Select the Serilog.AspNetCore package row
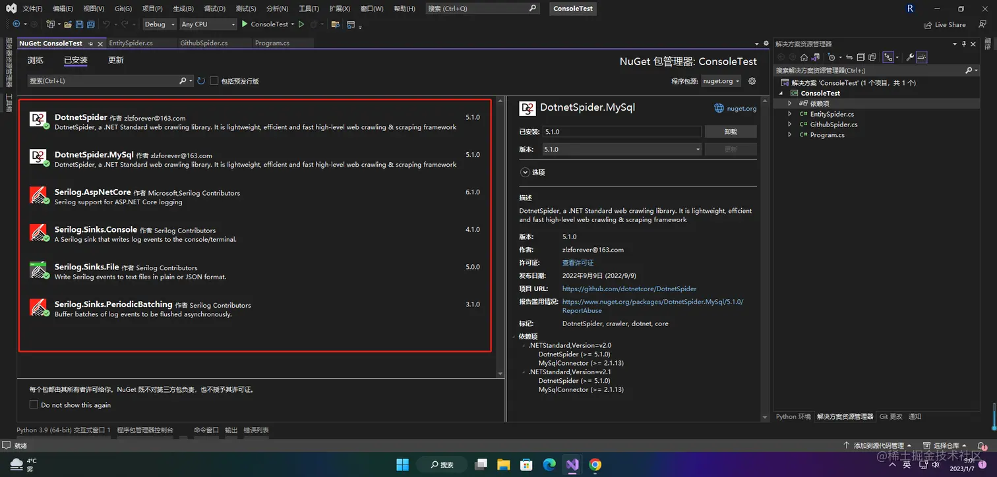The width and height of the screenshot is (997, 477). pyautogui.click(x=255, y=196)
